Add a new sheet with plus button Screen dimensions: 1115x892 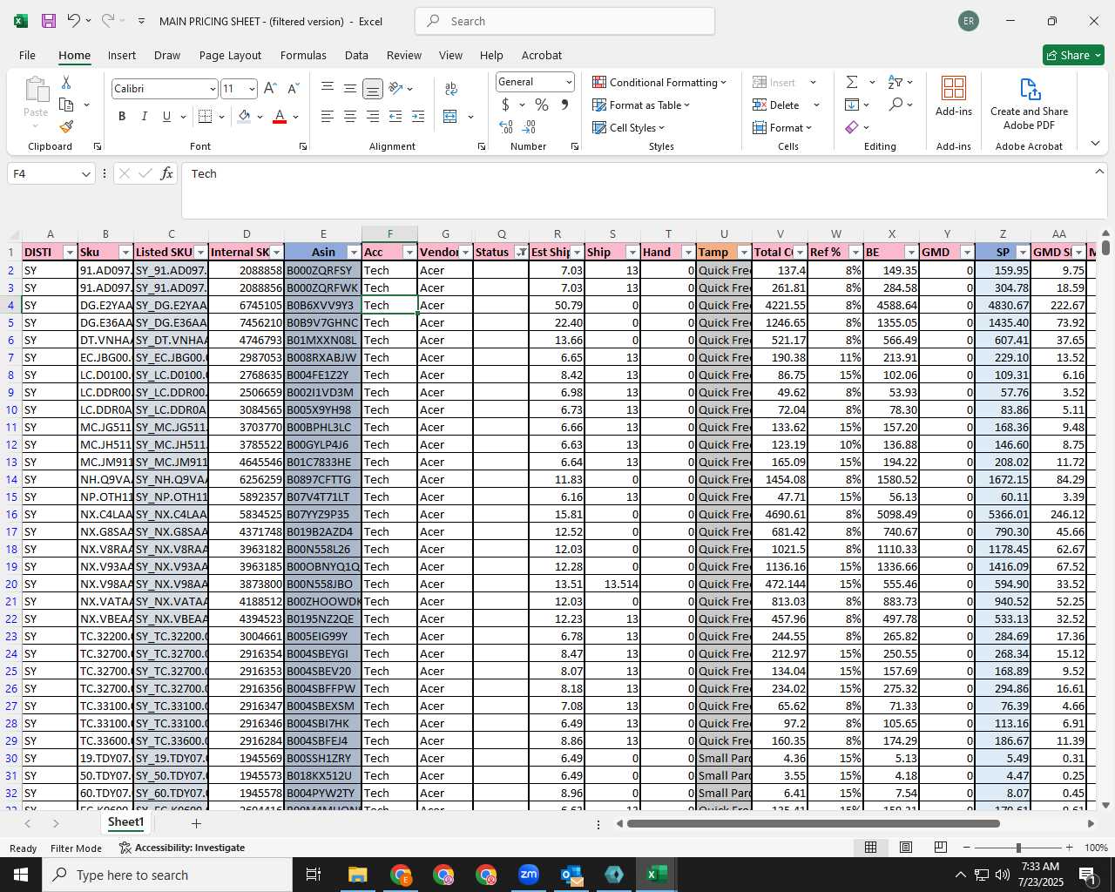pos(196,823)
